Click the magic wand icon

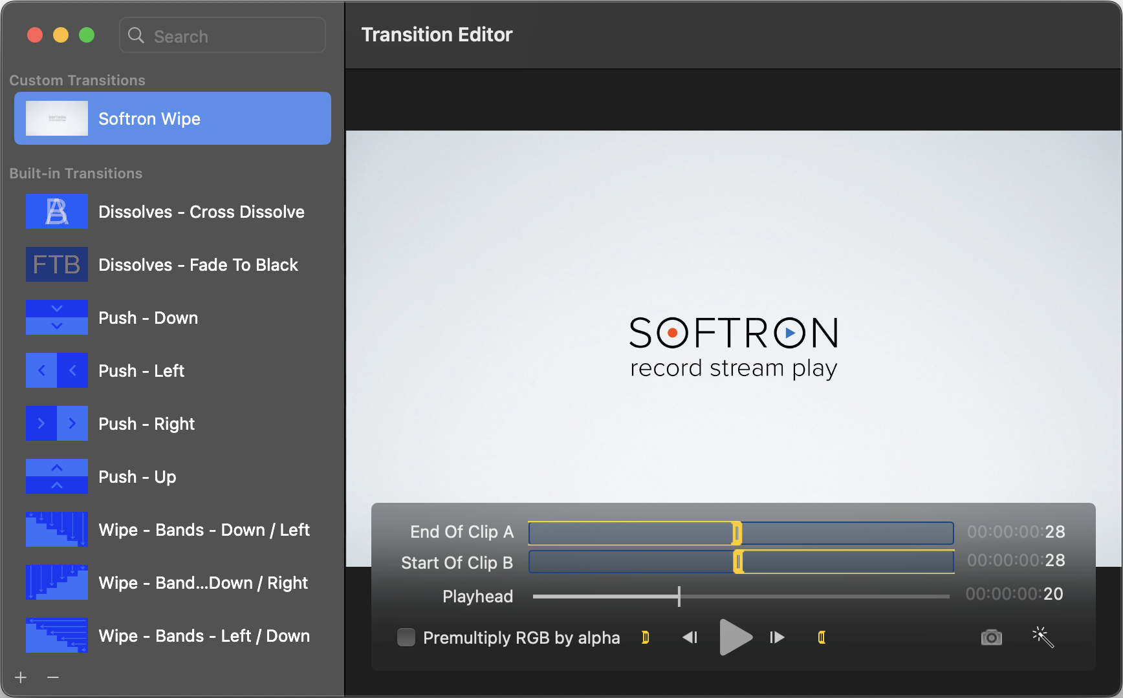[x=1043, y=637]
